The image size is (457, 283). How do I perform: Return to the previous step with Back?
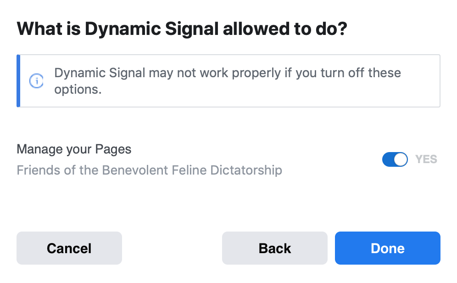(x=274, y=248)
